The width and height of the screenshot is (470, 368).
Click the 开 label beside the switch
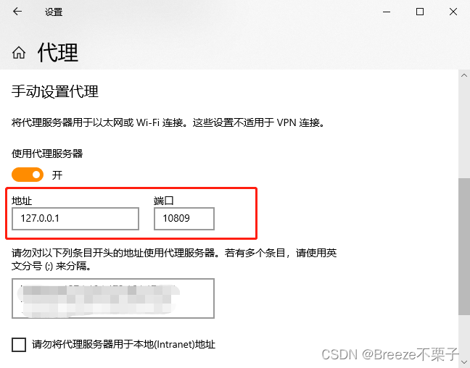[x=57, y=175]
